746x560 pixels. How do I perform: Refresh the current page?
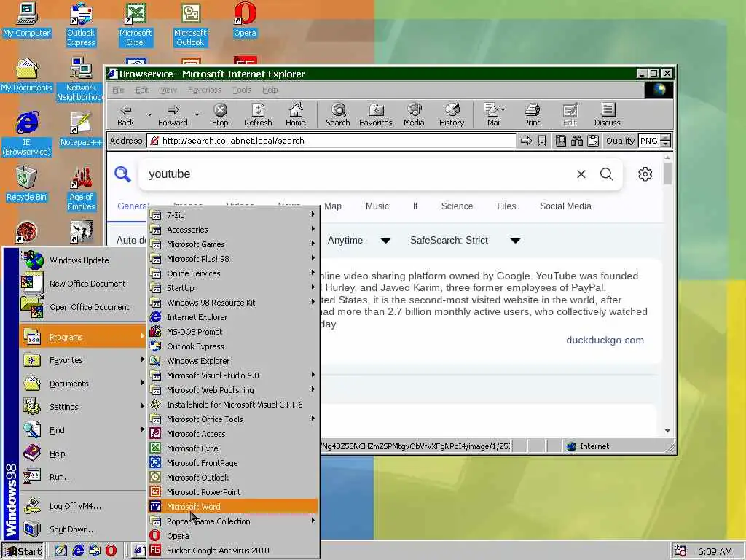pos(258,114)
